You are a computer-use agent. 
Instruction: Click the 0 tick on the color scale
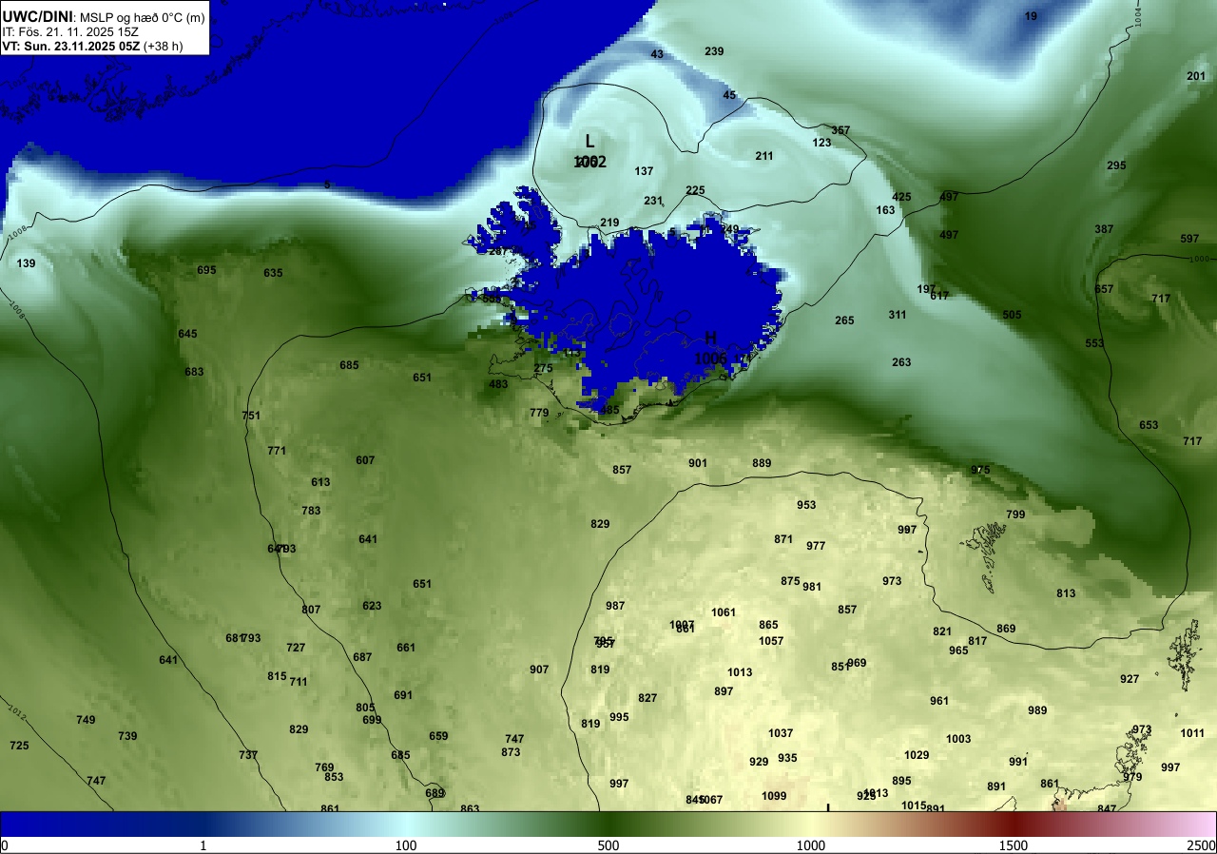pyautogui.click(x=5, y=845)
